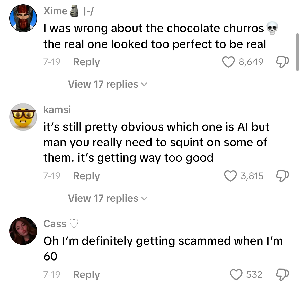Open Xime's profile picture

pyautogui.click(x=23, y=18)
